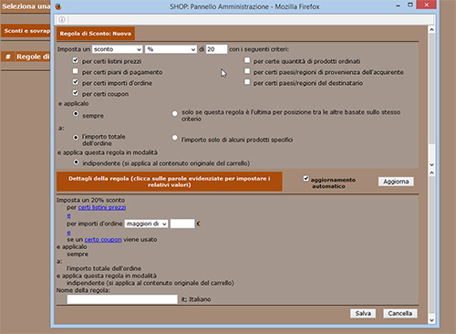This screenshot has width=456, height=334.
Task: Select 'Sconti e sovrap' tab in background
Action: coord(26,31)
